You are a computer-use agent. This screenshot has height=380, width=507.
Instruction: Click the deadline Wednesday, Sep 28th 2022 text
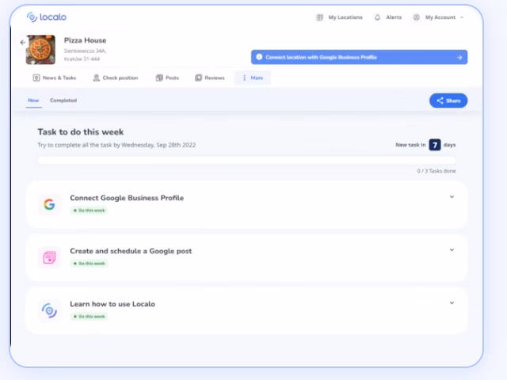(x=158, y=145)
